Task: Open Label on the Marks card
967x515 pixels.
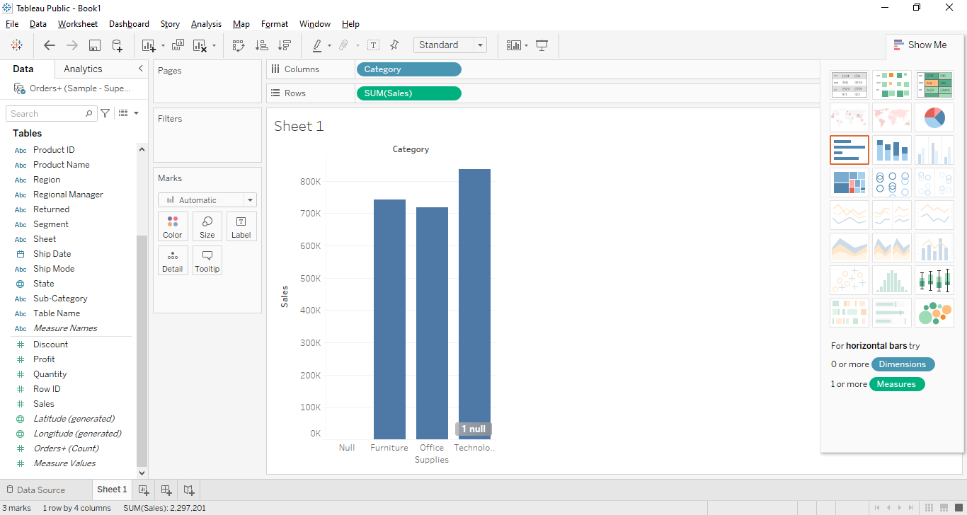Action: pos(241,226)
